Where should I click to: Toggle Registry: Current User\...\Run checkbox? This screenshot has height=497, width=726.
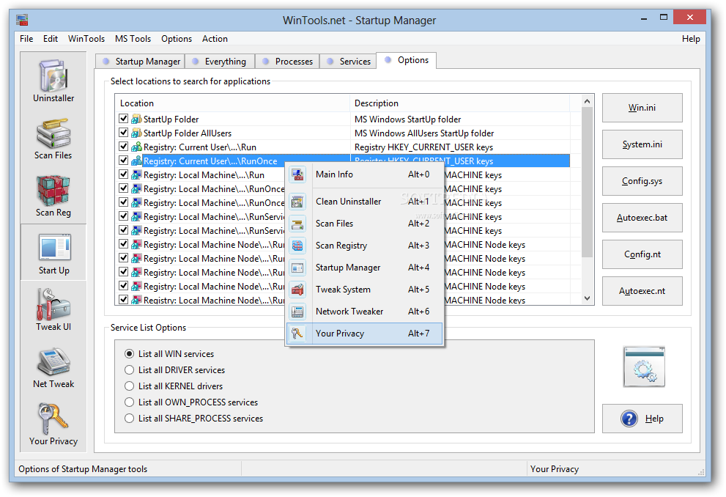(123, 147)
